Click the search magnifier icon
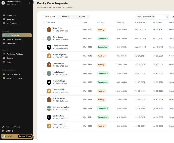Viewport: 174px width, 143px height. point(167,17)
